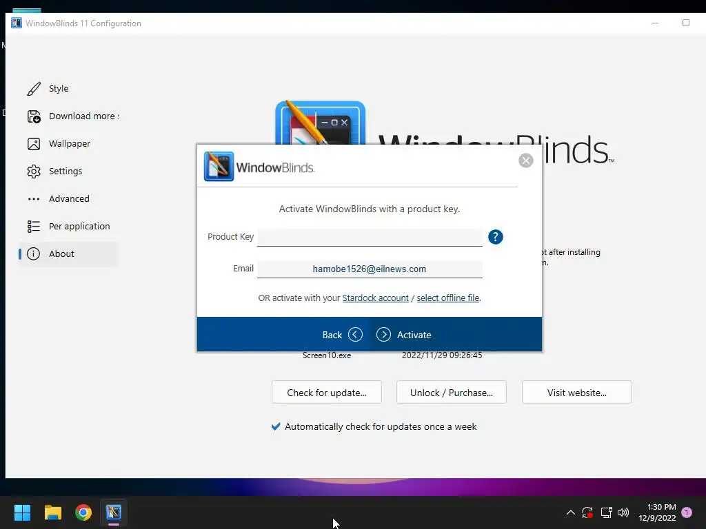Screen dimensions: 706x529
Task: Click the Unlock / Purchase button
Action: [451, 392]
